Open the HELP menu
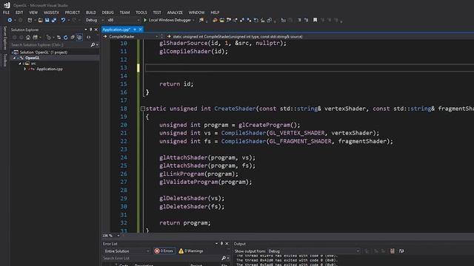 215,13
